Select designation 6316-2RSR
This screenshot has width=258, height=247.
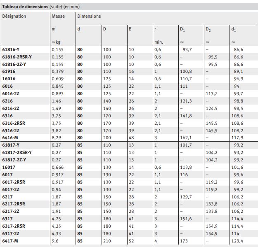click(x=14, y=123)
